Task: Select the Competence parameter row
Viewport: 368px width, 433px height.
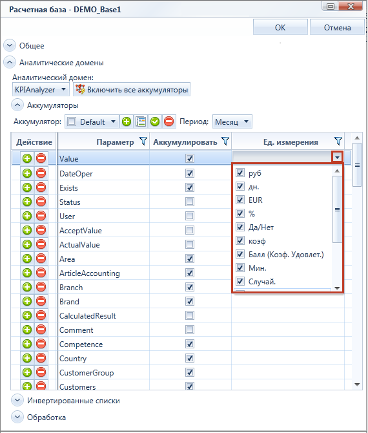Action: click(x=145, y=344)
